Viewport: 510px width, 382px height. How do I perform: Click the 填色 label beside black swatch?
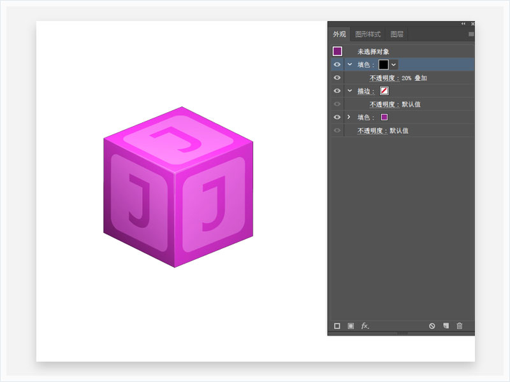[366, 65]
